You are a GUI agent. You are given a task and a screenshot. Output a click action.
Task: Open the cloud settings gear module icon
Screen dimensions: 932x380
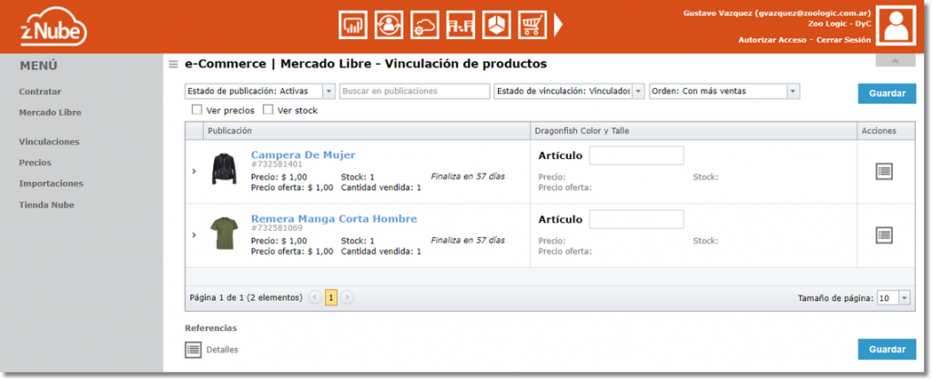coord(424,25)
